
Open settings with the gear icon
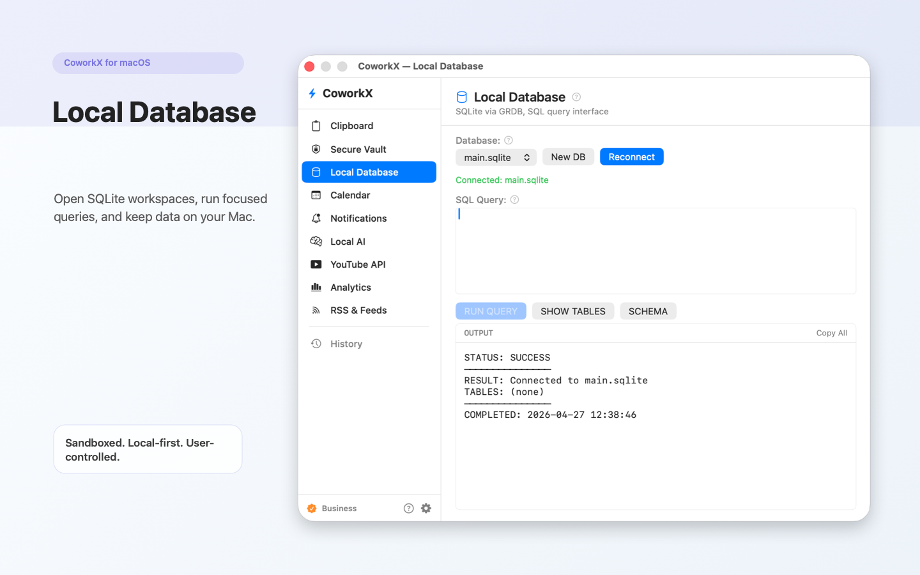[x=426, y=509]
